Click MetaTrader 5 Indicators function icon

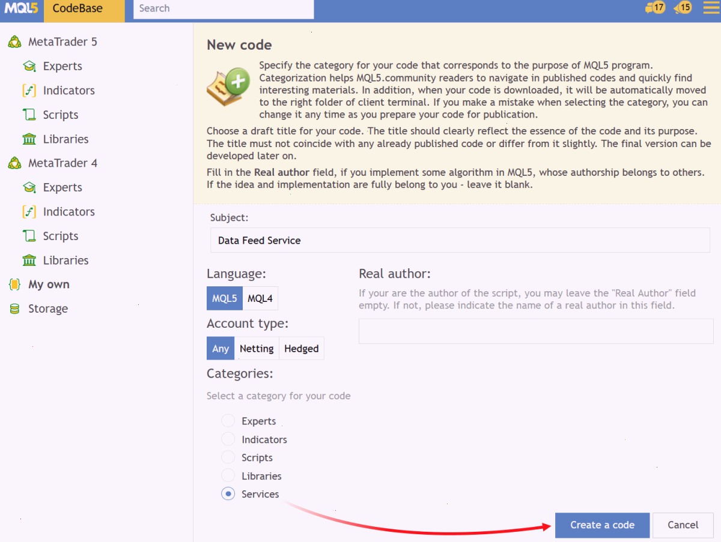pos(29,91)
